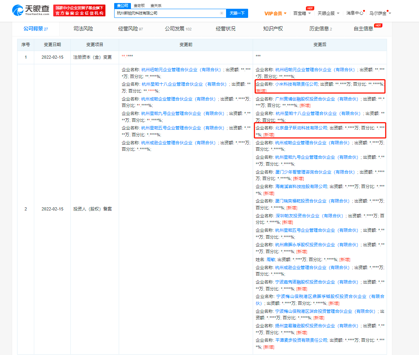Switch to the 知识产权 tab

coord(273,29)
